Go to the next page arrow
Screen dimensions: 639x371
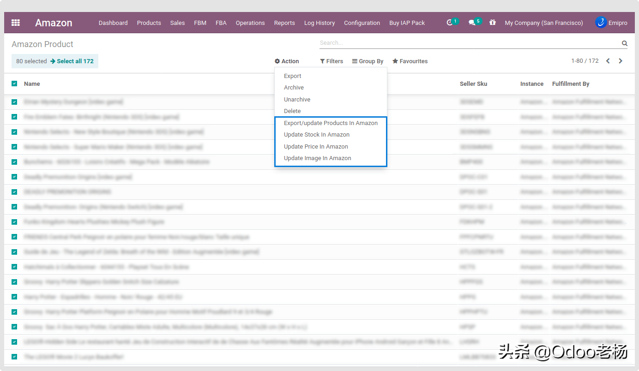(x=621, y=61)
